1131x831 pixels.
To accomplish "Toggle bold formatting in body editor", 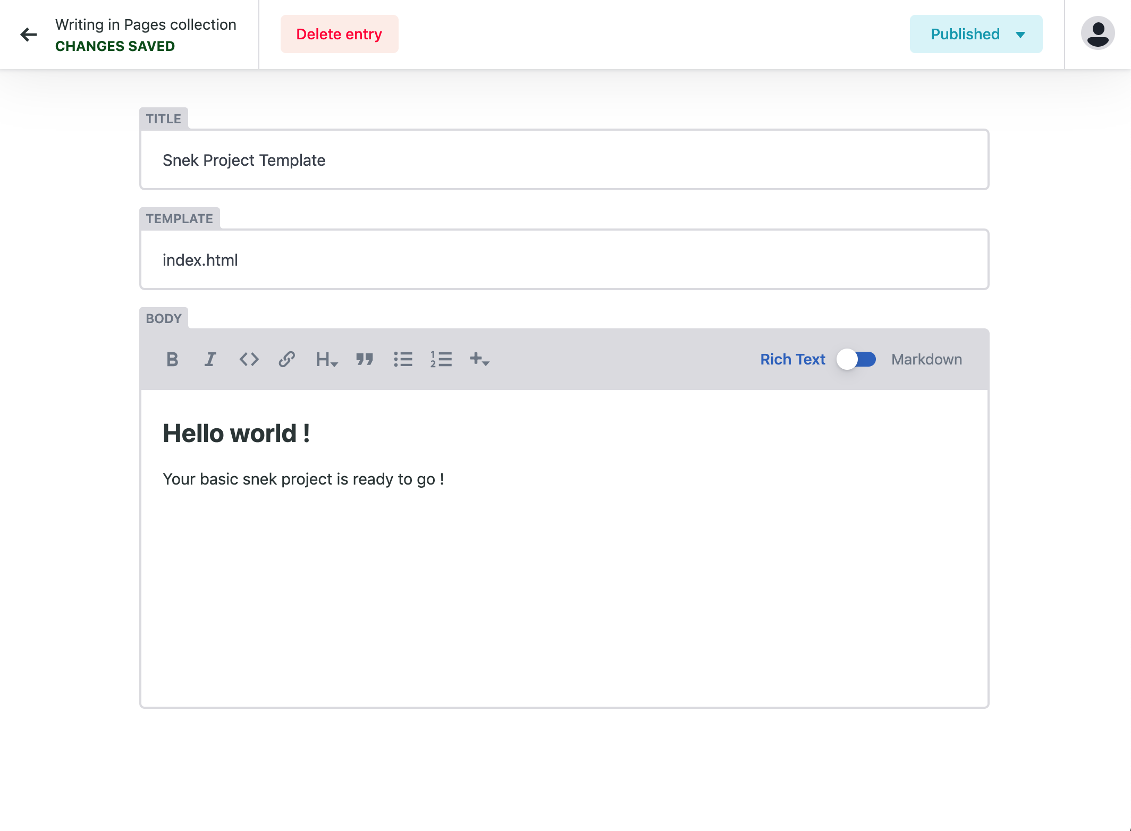I will click(172, 360).
